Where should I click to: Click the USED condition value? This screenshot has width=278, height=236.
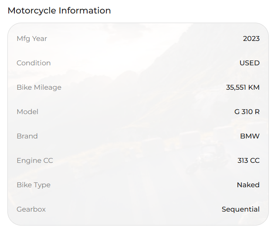pos(250,63)
